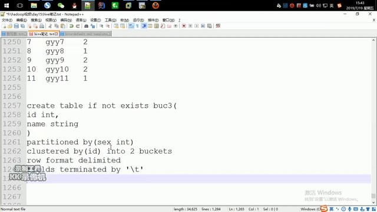Toggle file monitoring eye icon
This screenshot has height=212, width=377.
tap(176, 26)
